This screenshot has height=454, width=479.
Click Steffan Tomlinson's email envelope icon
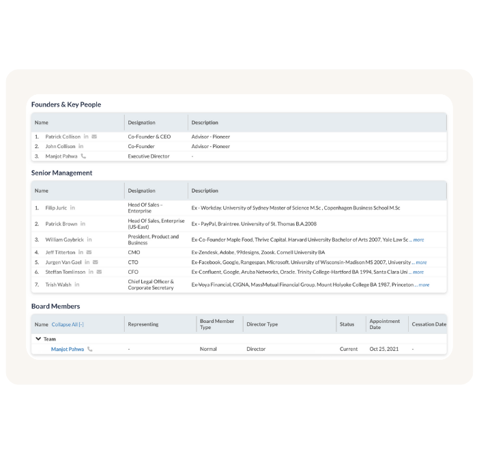point(99,272)
